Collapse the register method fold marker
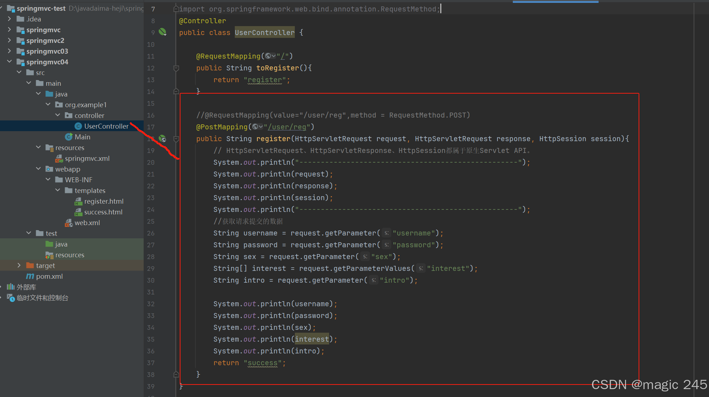Image resolution: width=709 pixels, height=397 pixels. point(176,139)
